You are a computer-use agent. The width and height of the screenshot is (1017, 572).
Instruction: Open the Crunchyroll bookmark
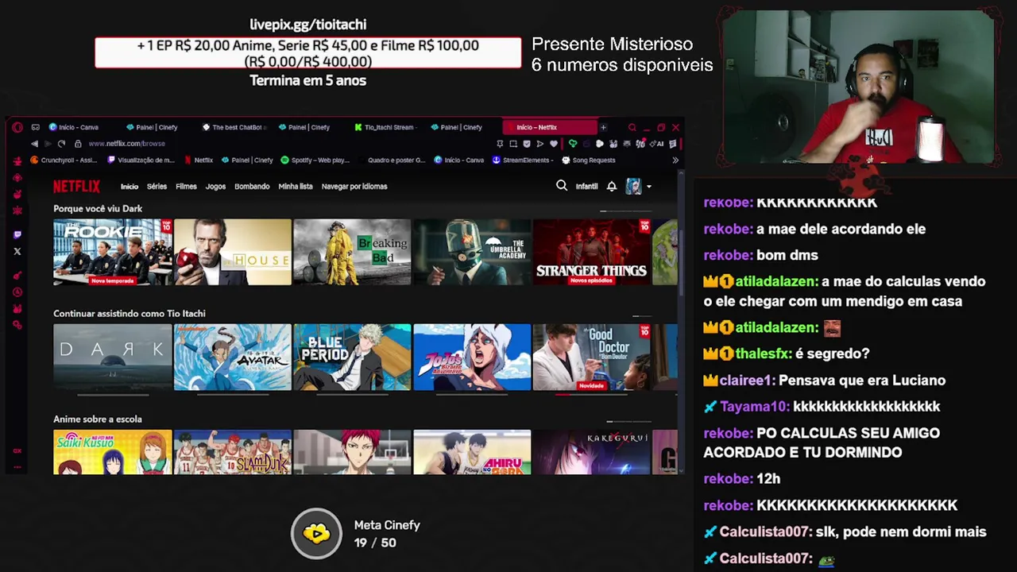pos(64,160)
